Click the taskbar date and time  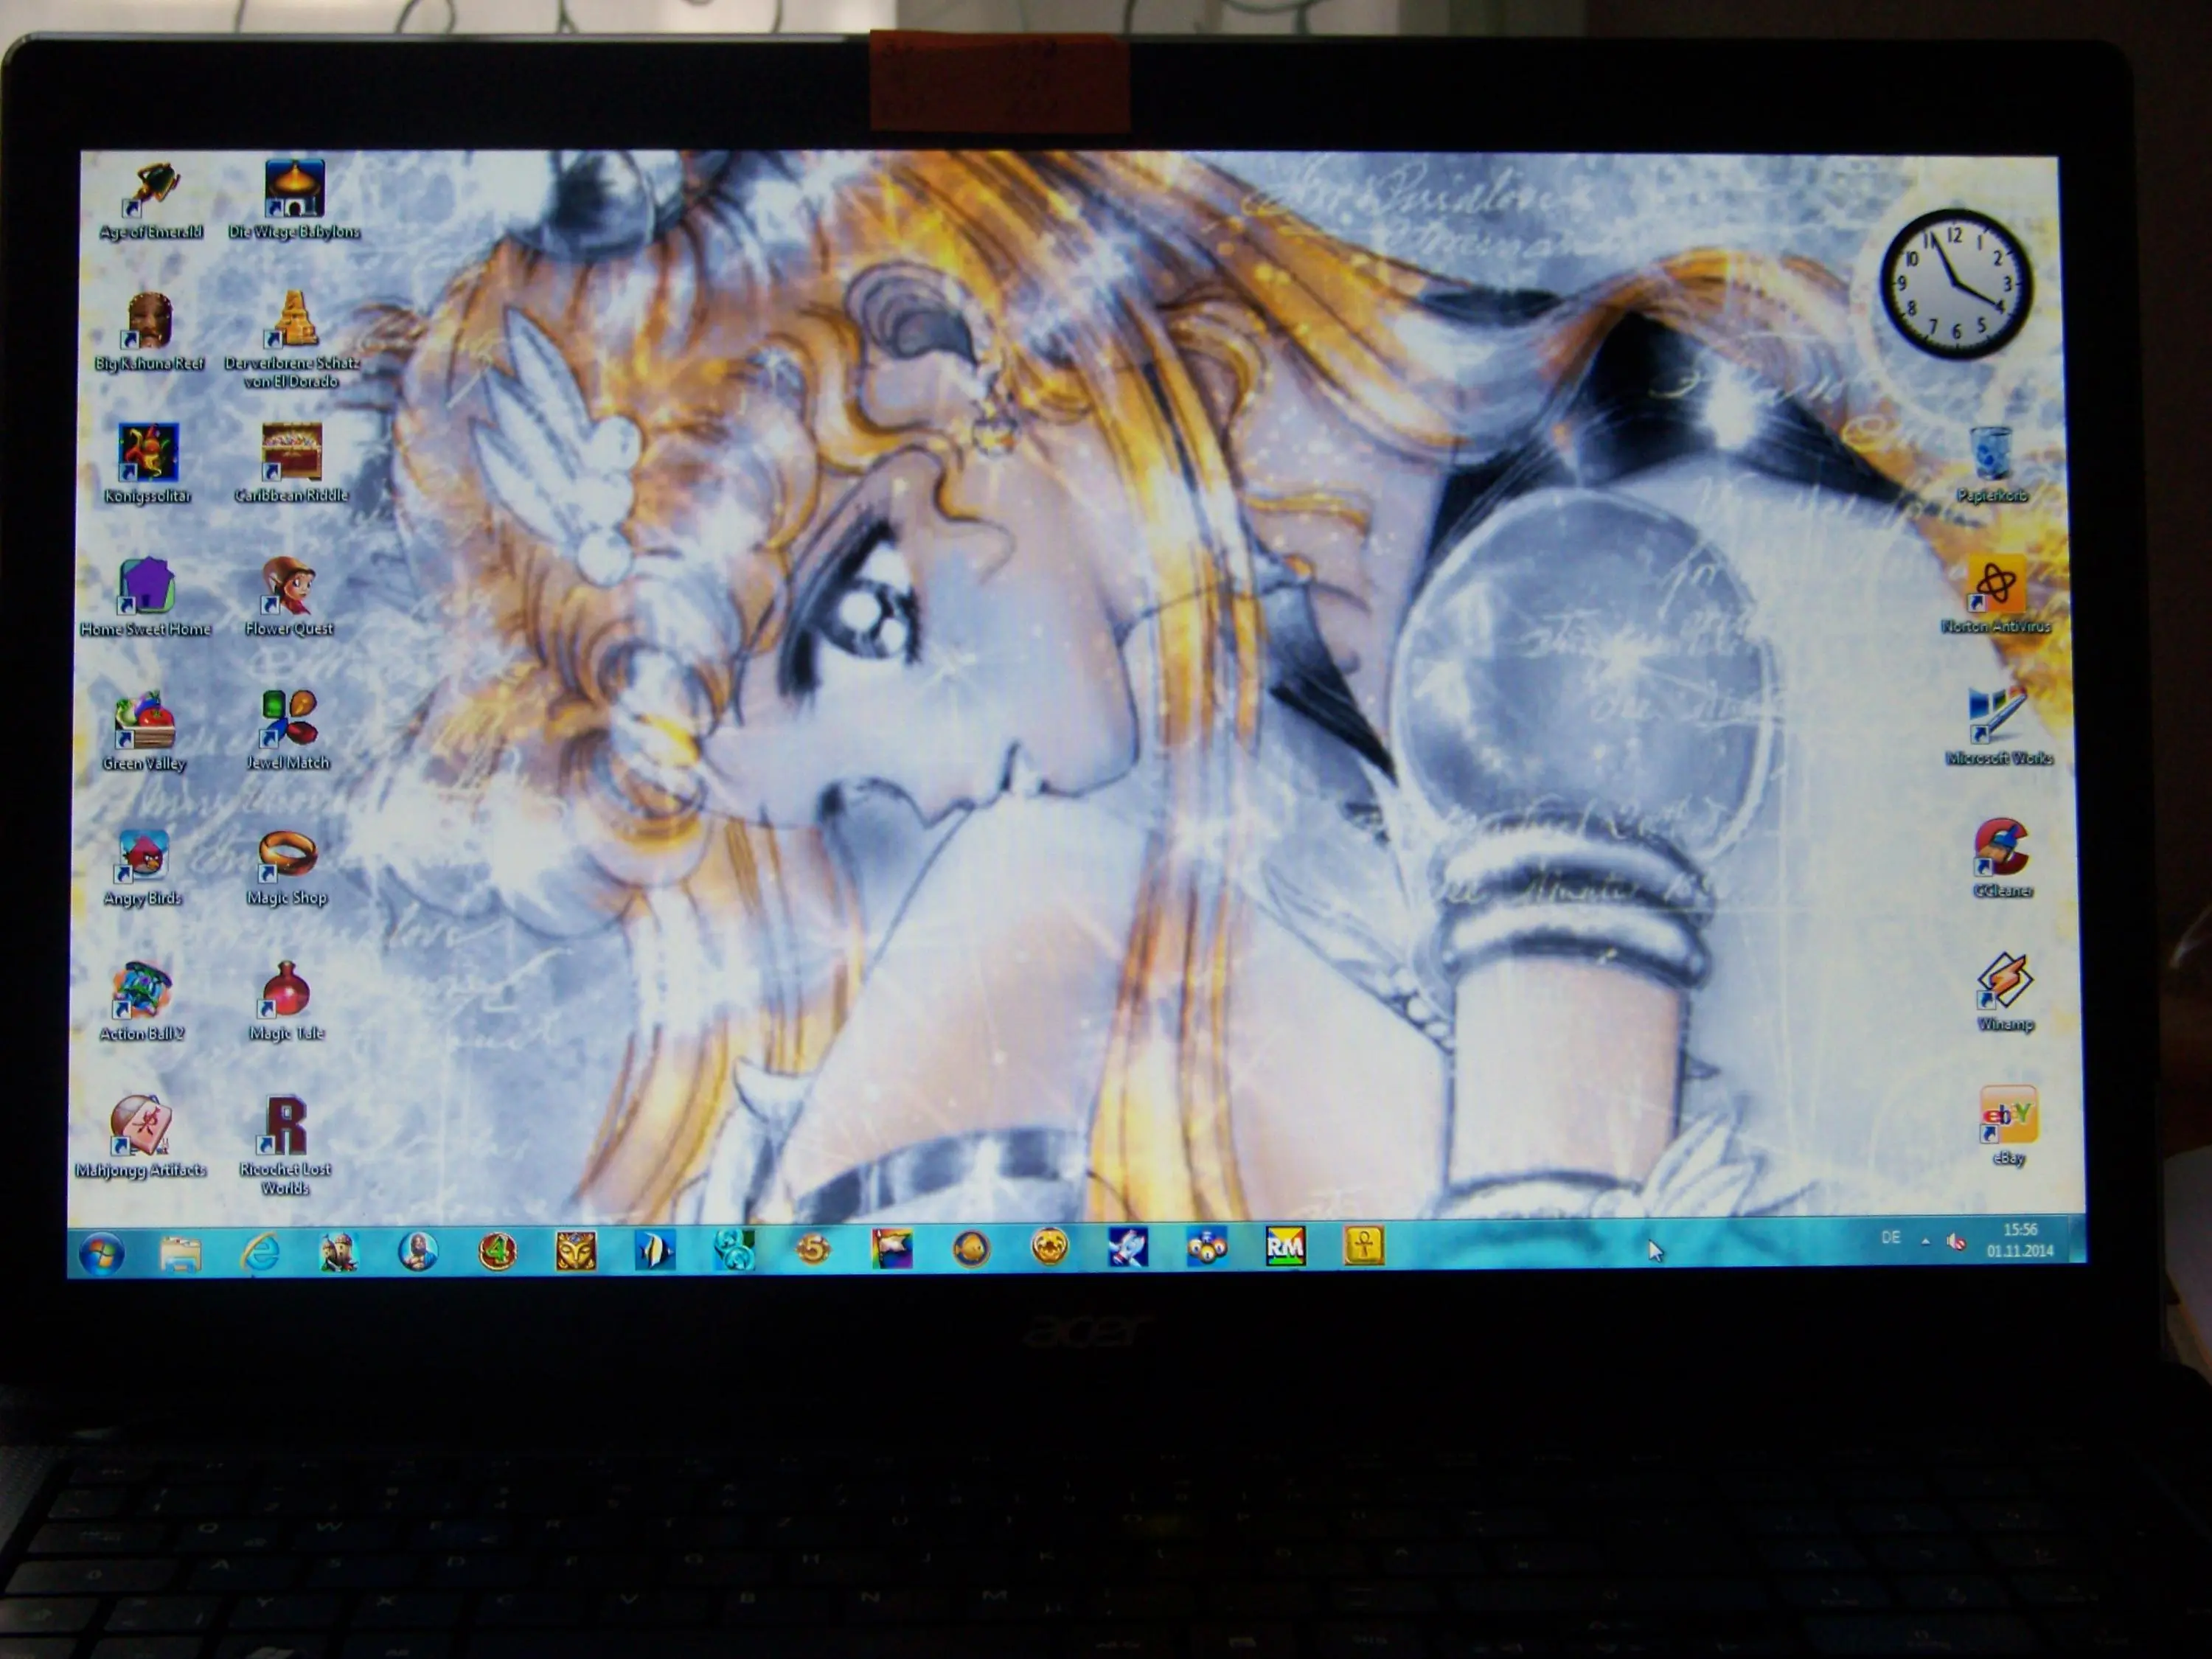[2020, 1240]
